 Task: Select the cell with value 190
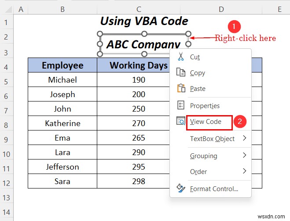point(133,80)
